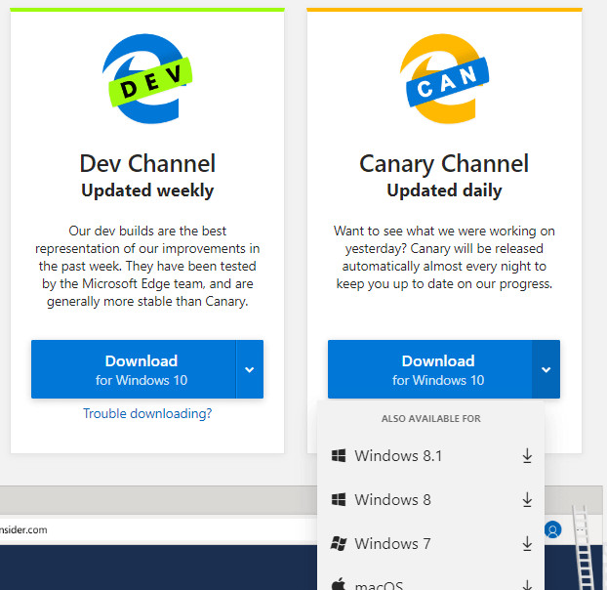Click the Apple logo beside macOS
607x590 pixels.
click(339, 584)
